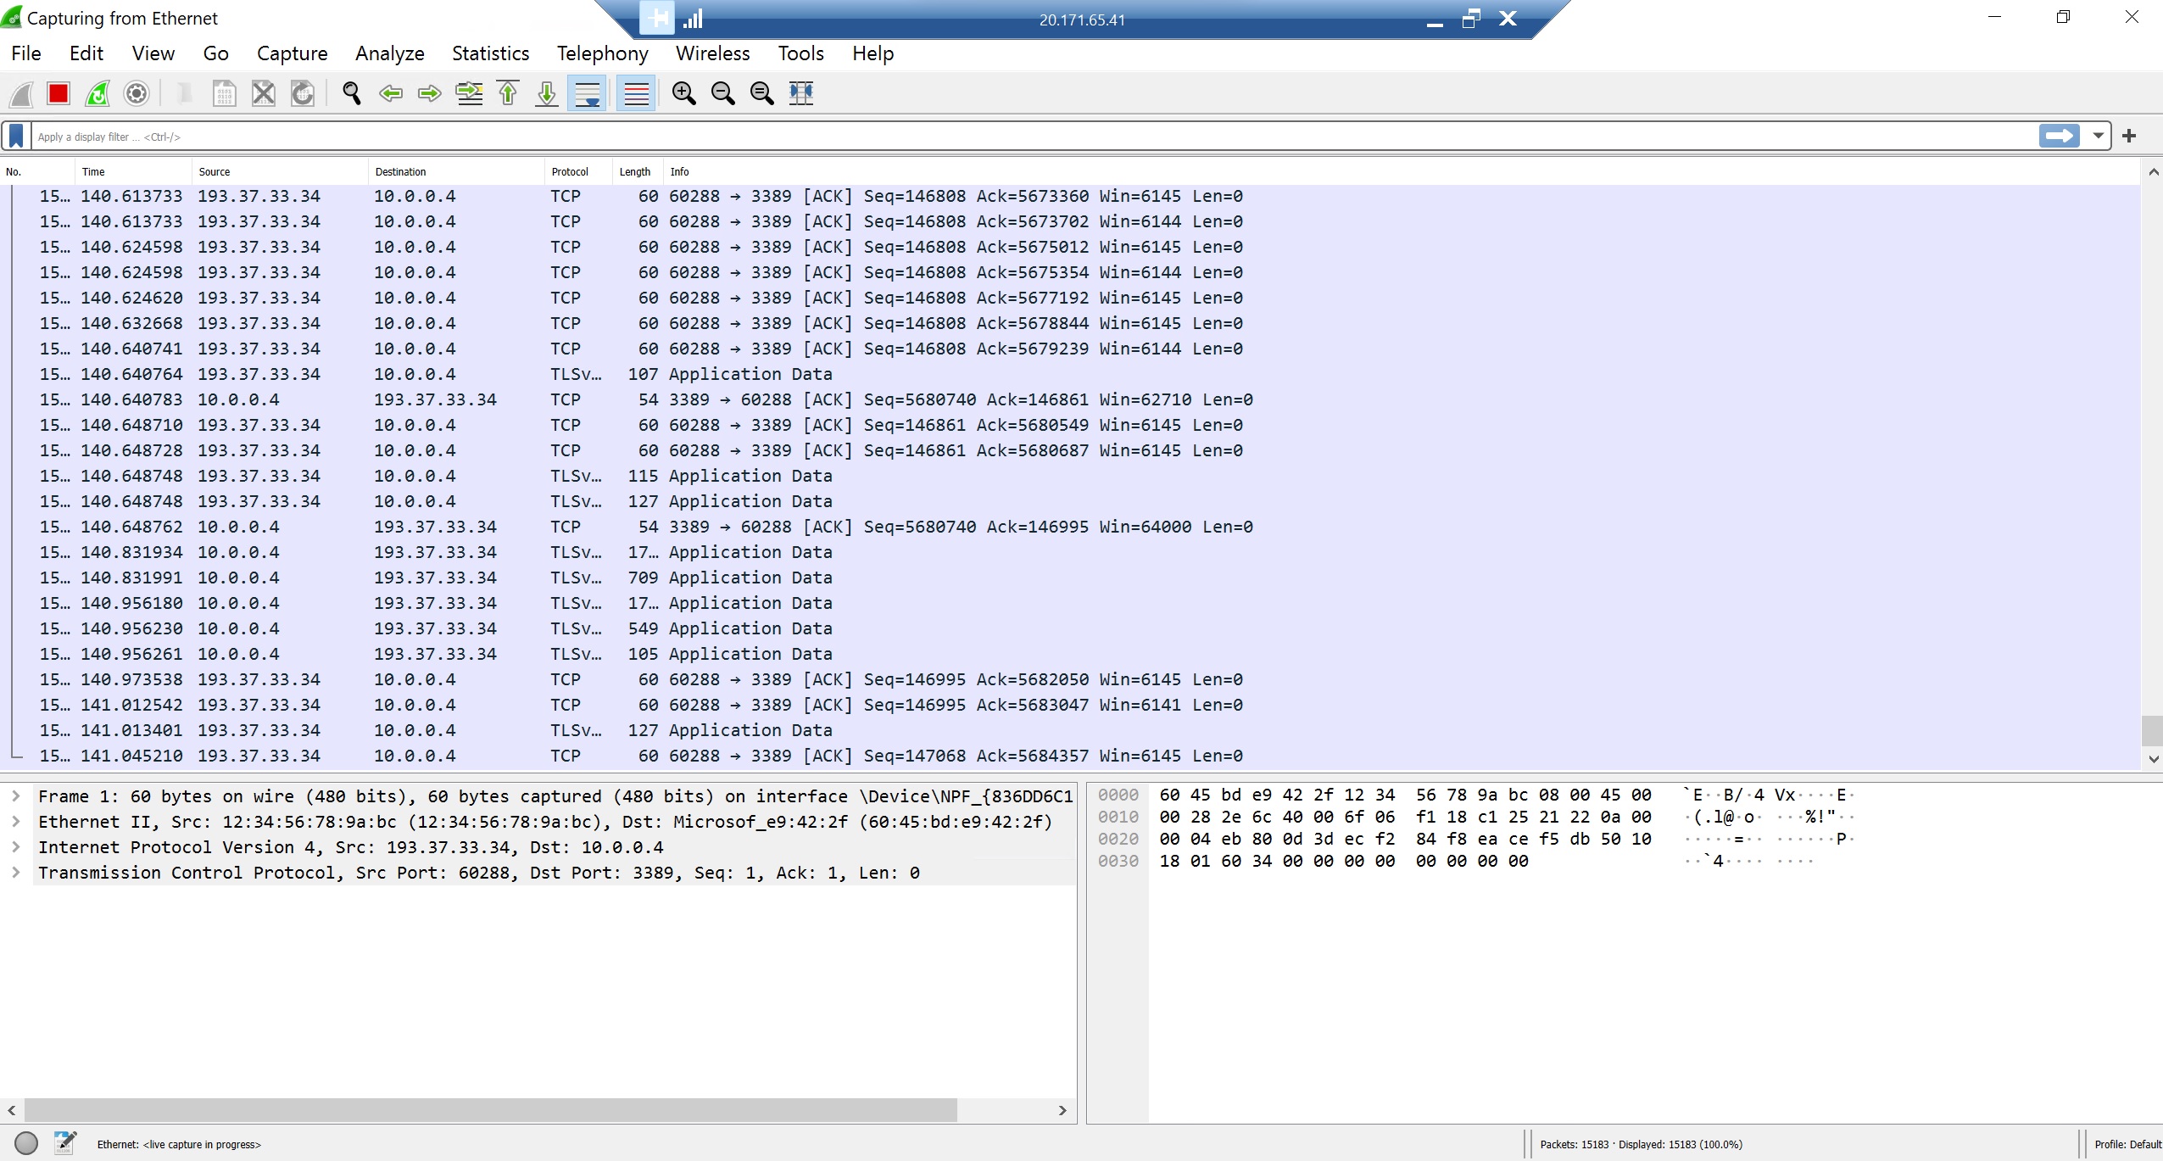Click hex row 0010 in bytes pane
Image resolution: width=2163 pixels, height=1161 pixels.
point(1475,817)
